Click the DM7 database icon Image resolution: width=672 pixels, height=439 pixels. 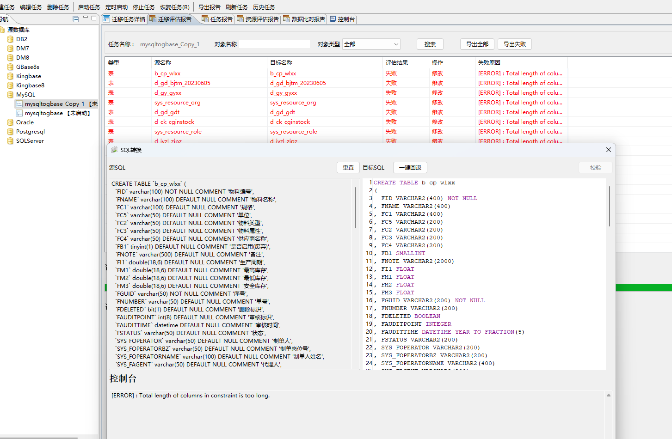click(x=10, y=49)
